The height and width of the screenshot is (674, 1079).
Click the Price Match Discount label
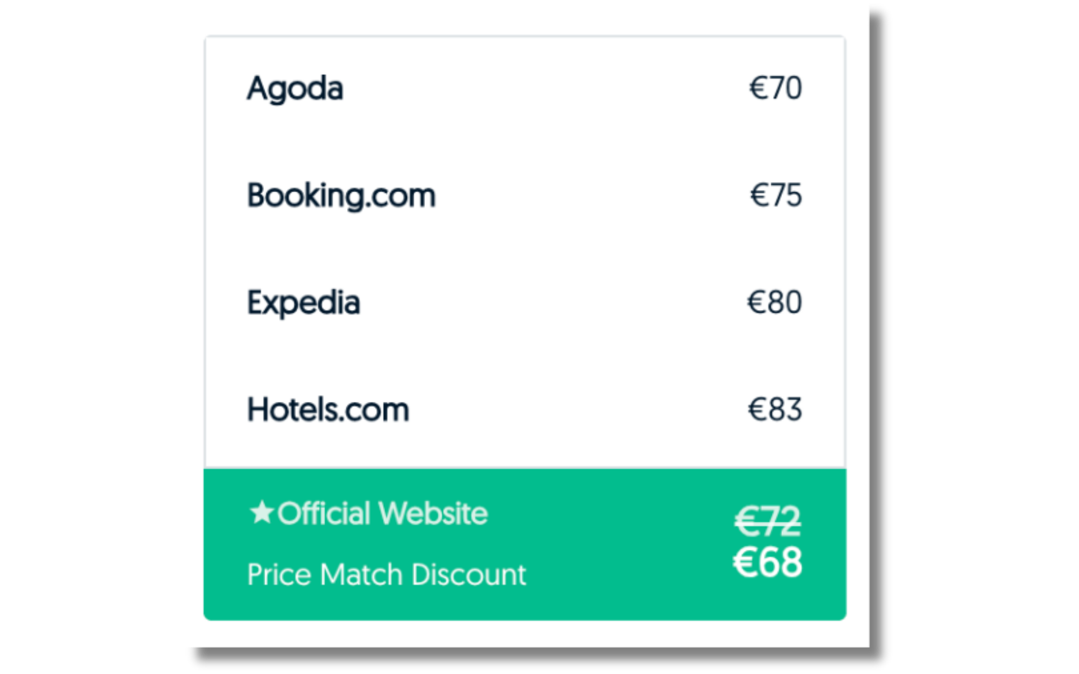point(386,575)
